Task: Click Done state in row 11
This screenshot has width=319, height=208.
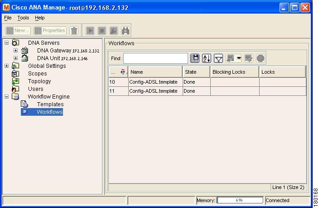Action: tap(189, 91)
